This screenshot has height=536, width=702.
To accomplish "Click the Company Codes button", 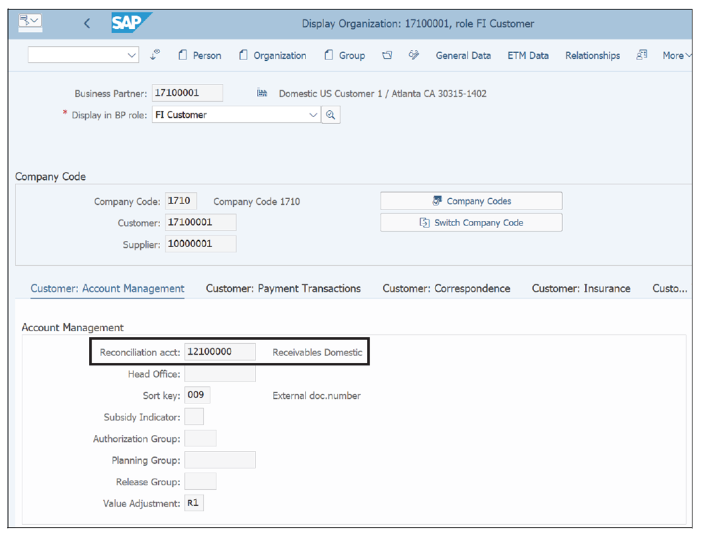I will (x=471, y=200).
